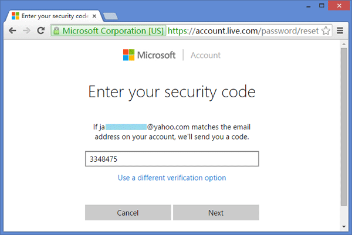Reload the current page
The image size is (352, 235).
pyautogui.click(x=40, y=30)
